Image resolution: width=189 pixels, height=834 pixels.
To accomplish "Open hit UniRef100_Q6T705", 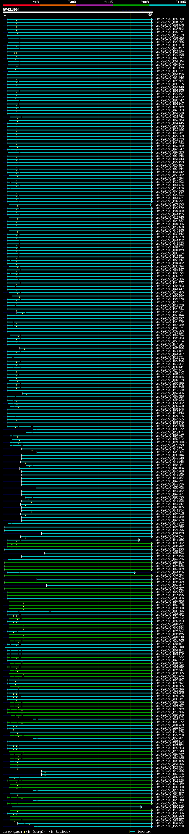I will 169,25.
